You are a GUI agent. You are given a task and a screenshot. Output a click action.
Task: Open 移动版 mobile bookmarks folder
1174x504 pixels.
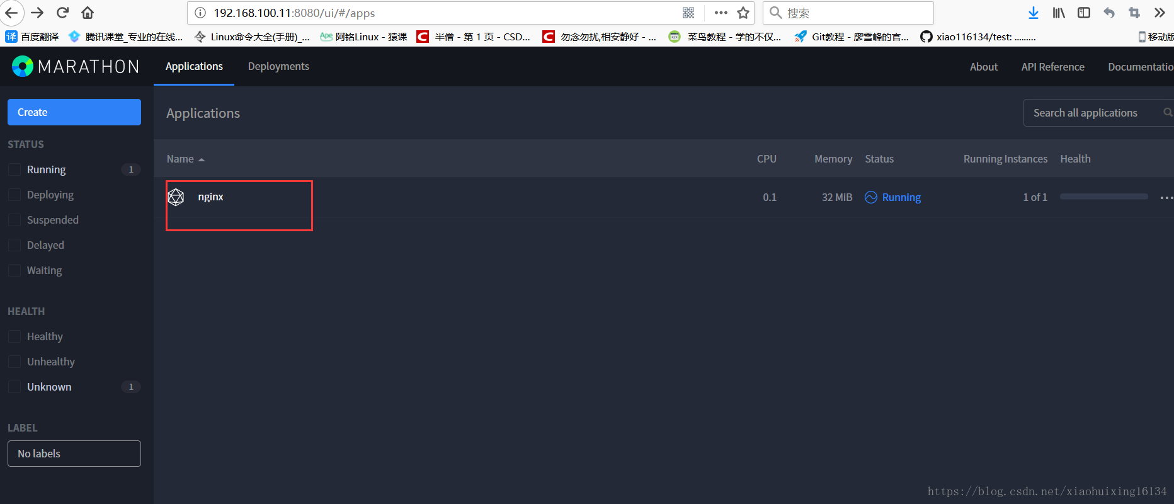pos(1156,37)
